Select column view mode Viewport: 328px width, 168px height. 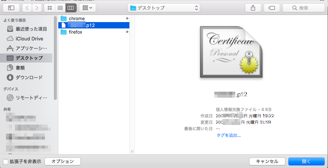70,7
